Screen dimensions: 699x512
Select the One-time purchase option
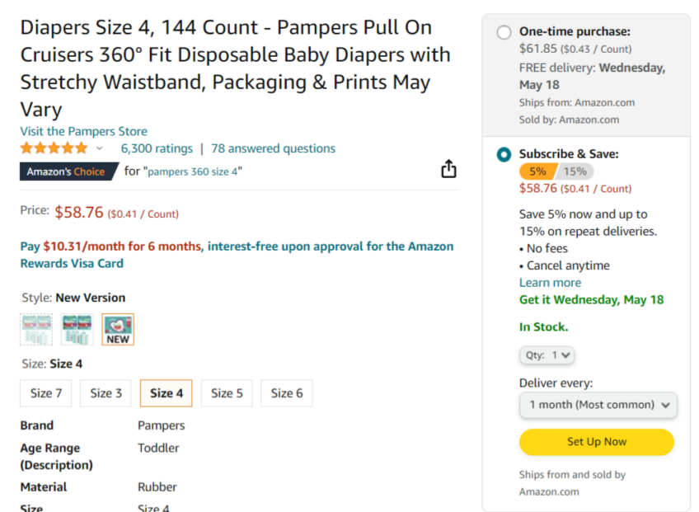(503, 31)
